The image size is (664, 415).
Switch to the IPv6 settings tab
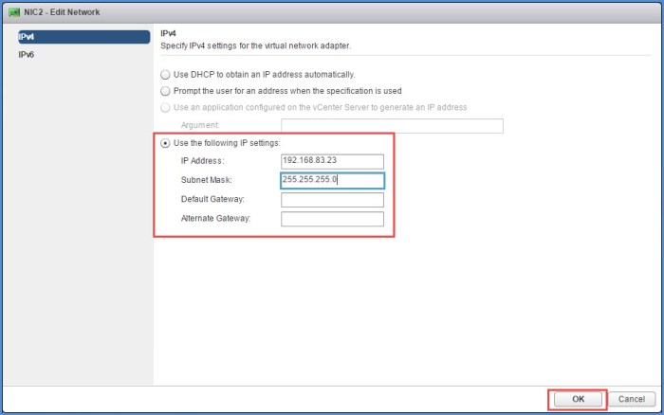pyautogui.click(x=27, y=55)
